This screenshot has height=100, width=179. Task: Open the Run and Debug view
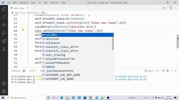4,33
